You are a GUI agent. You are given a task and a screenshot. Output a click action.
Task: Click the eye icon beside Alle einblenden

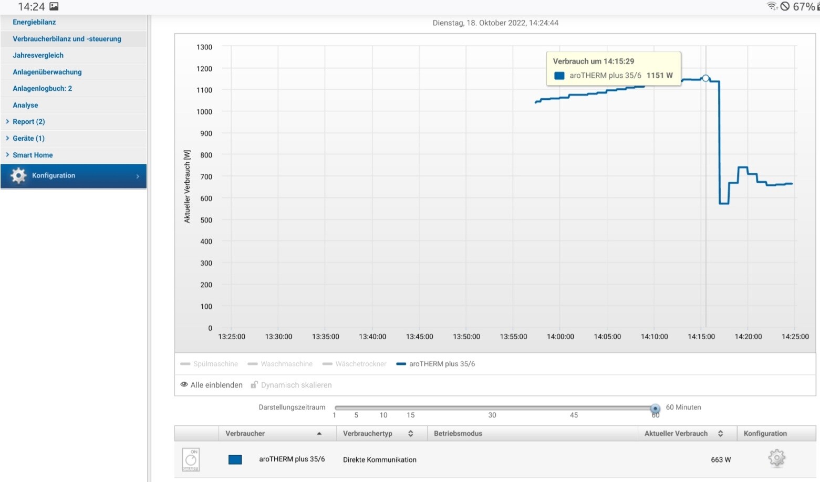pyautogui.click(x=184, y=385)
